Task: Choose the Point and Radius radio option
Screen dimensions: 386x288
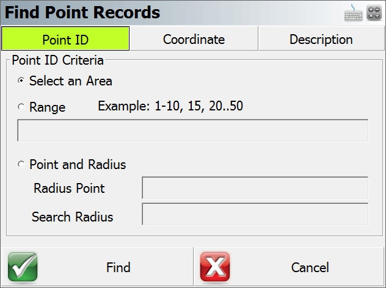Action: [21, 164]
